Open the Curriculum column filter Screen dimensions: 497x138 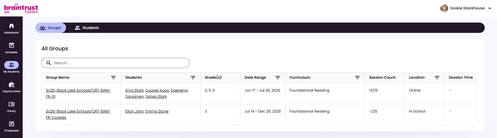[x=358, y=78]
